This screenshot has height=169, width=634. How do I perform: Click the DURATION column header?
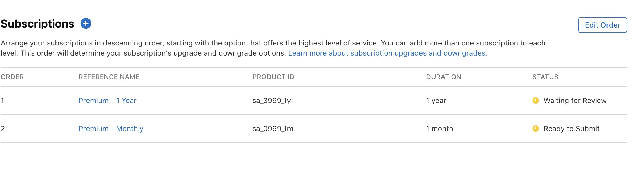[443, 77]
